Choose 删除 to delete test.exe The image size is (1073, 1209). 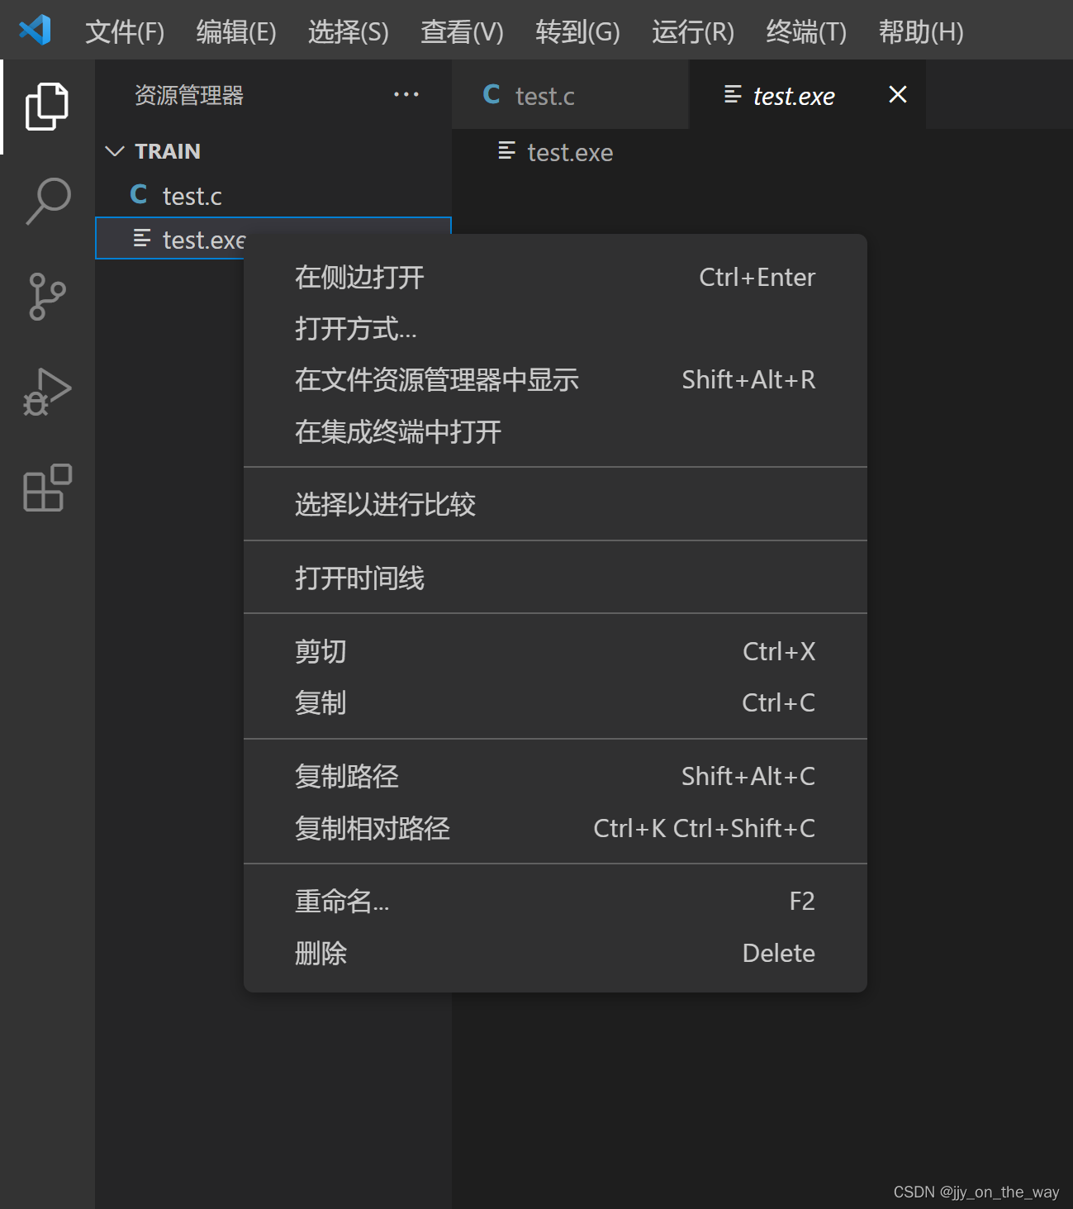point(320,953)
